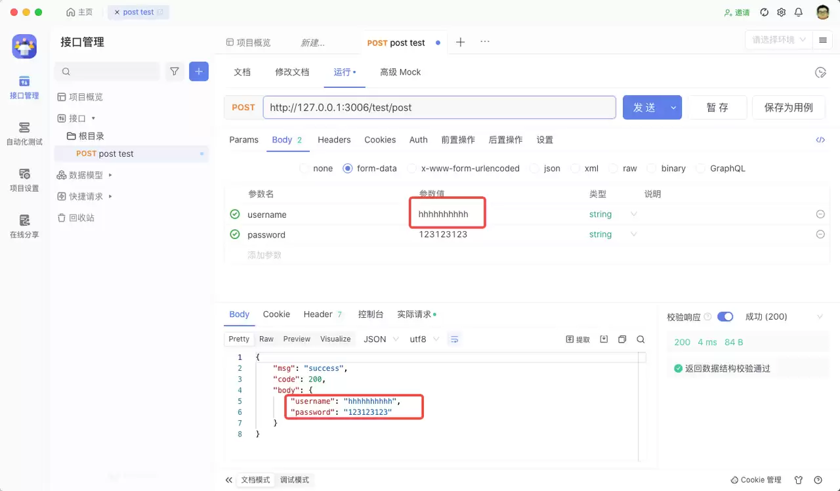The height and width of the screenshot is (491, 840).
Task: Open the help icon in the bottom bar
Action: tap(818, 480)
